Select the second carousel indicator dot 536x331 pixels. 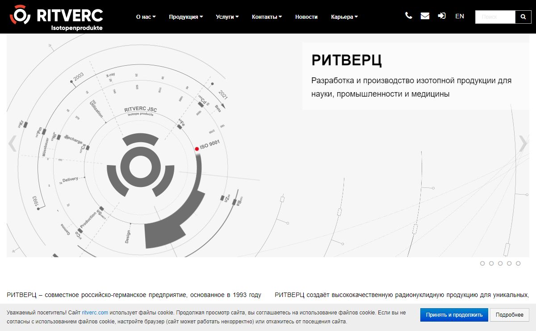pos(491,263)
